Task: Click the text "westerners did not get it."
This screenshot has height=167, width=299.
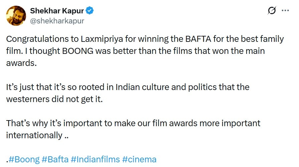Action: coord(54,99)
